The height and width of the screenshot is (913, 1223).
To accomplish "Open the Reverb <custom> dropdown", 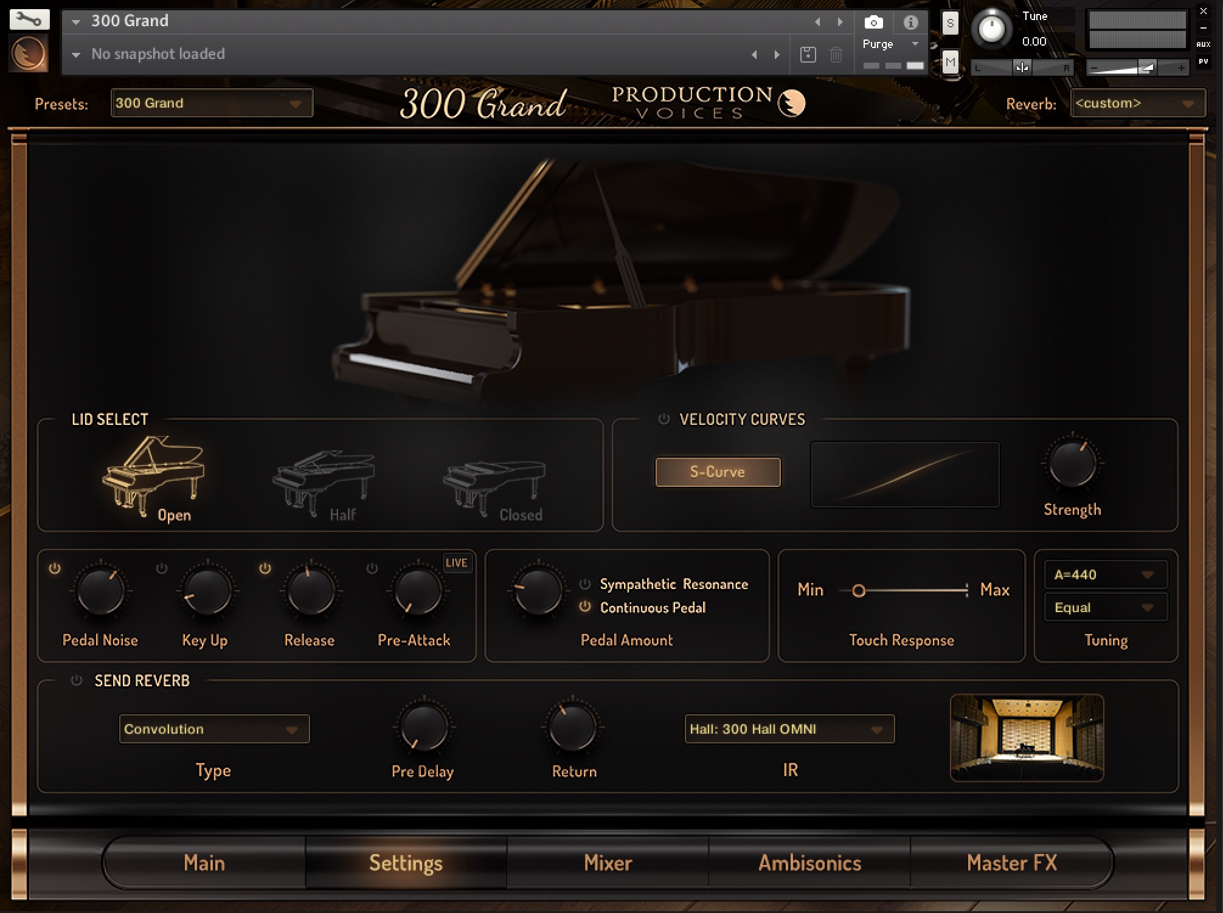I will (x=1138, y=103).
